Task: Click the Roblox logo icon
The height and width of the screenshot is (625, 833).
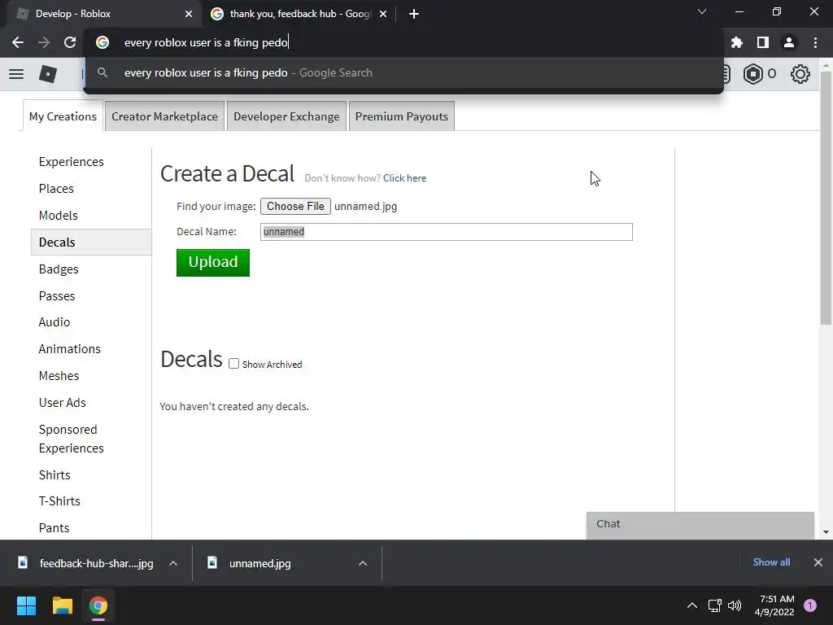Action: point(48,74)
